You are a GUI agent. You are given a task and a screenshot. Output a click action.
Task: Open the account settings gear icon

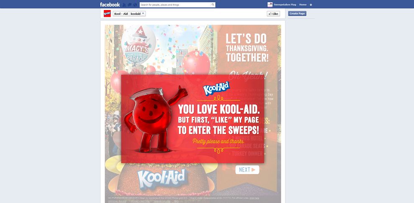[x=311, y=5]
